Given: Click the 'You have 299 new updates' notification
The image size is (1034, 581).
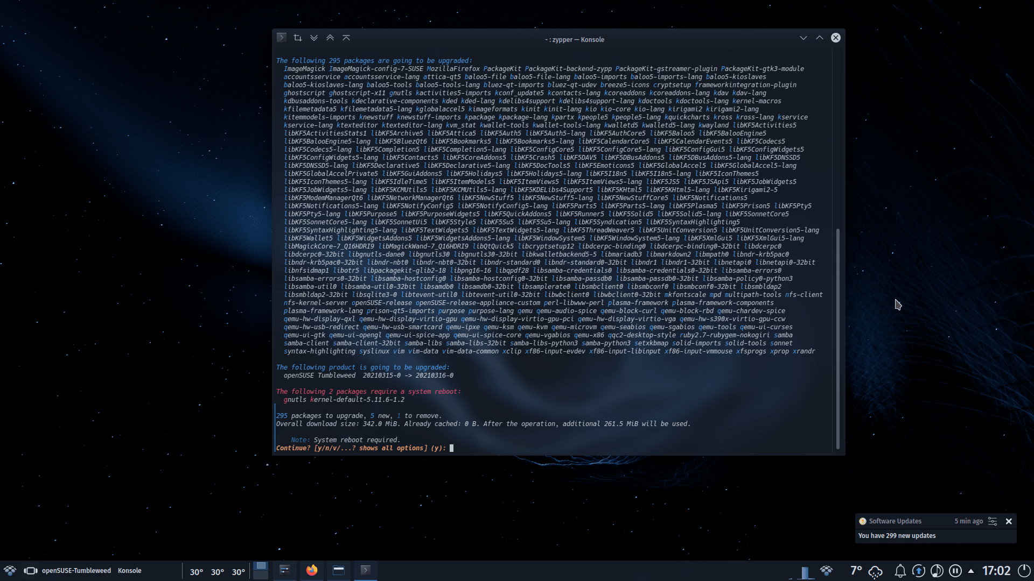Looking at the screenshot, I should tap(897, 536).
